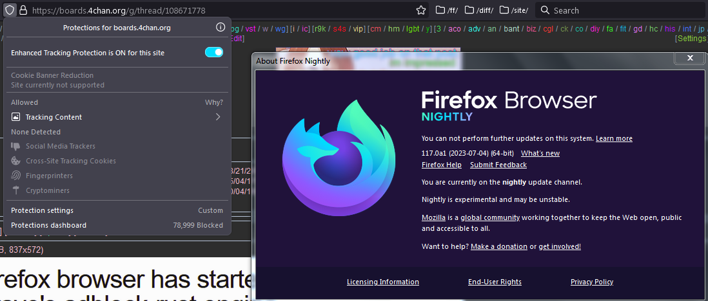Go to the fit board link

[x=623, y=29]
